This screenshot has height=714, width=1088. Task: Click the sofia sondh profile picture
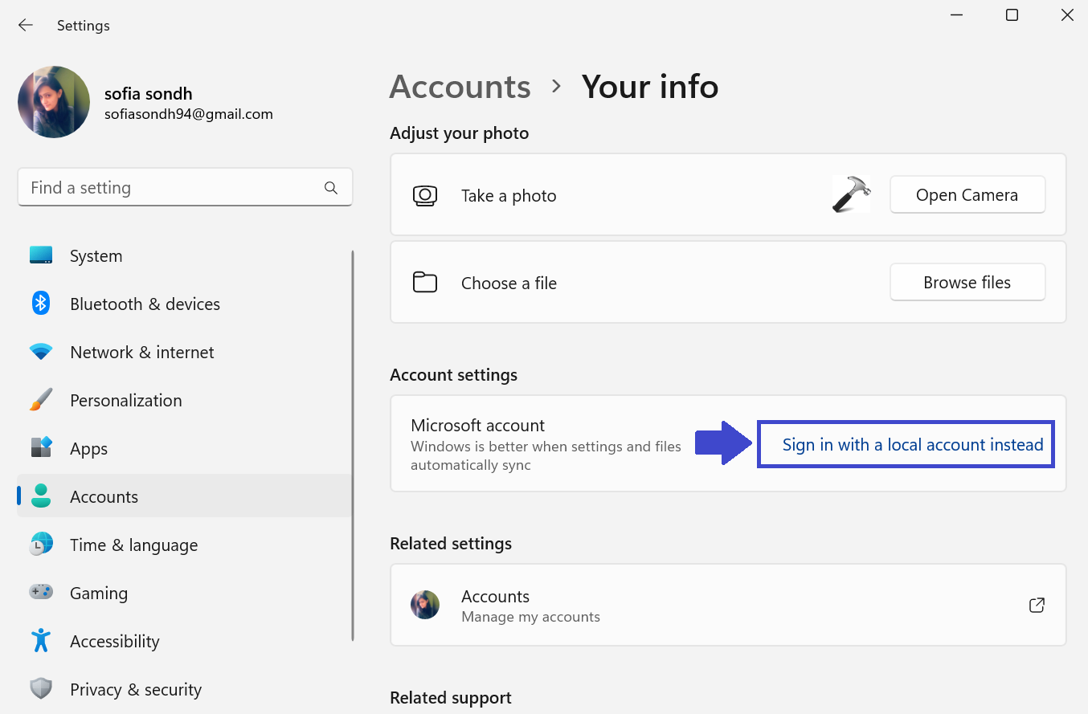[x=54, y=102]
